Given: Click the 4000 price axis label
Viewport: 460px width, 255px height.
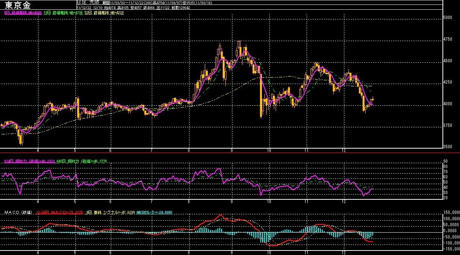Looking at the screenshot, I should pyautogui.click(x=448, y=104).
